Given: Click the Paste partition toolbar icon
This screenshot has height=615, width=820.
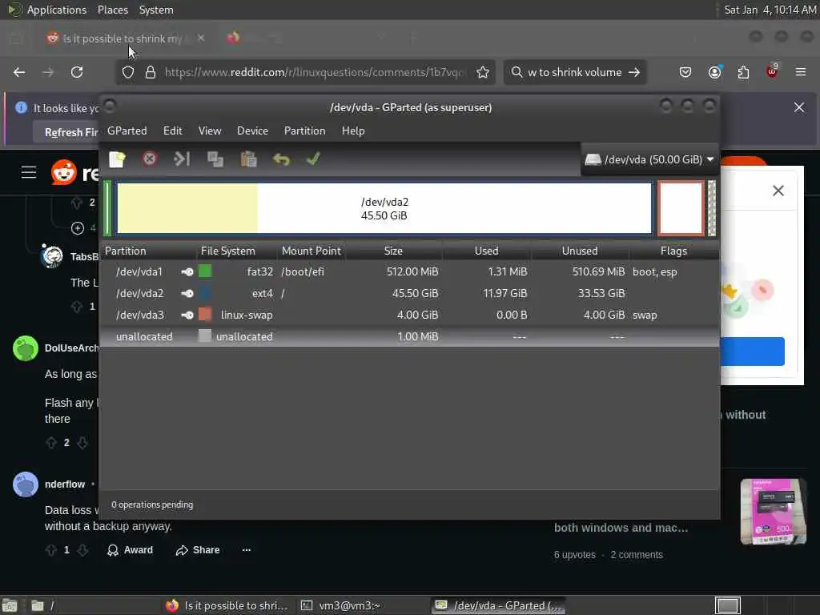Looking at the screenshot, I should (248, 159).
